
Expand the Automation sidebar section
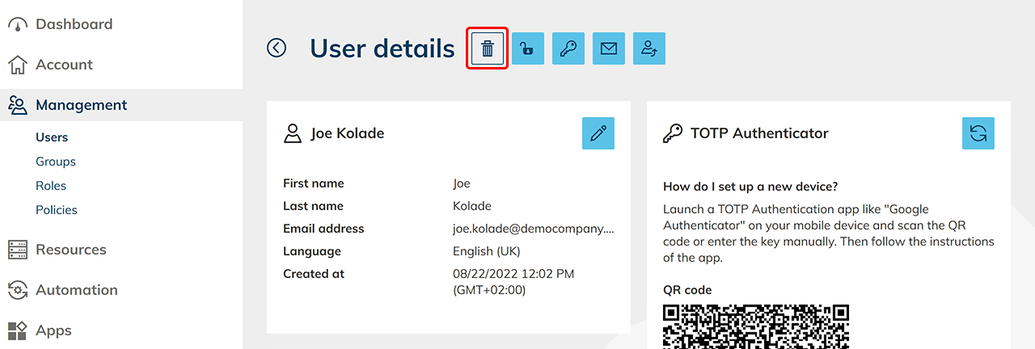click(76, 290)
